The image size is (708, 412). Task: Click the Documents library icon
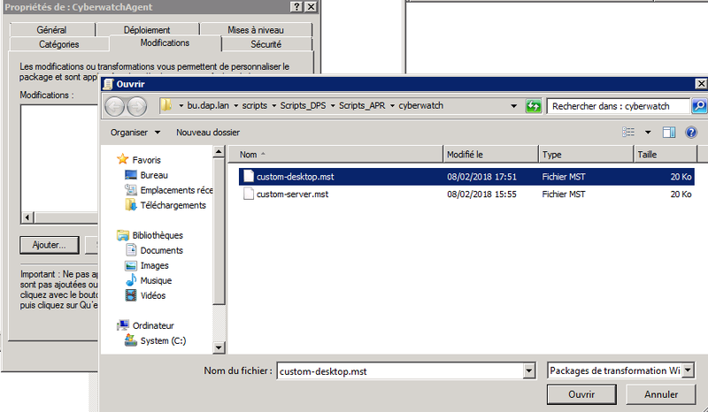pyautogui.click(x=131, y=250)
